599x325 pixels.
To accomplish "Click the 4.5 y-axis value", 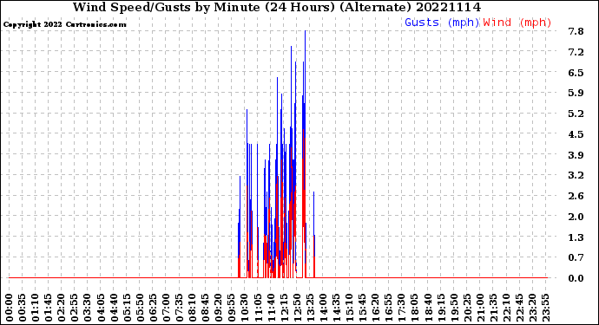I will tap(576, 134).
